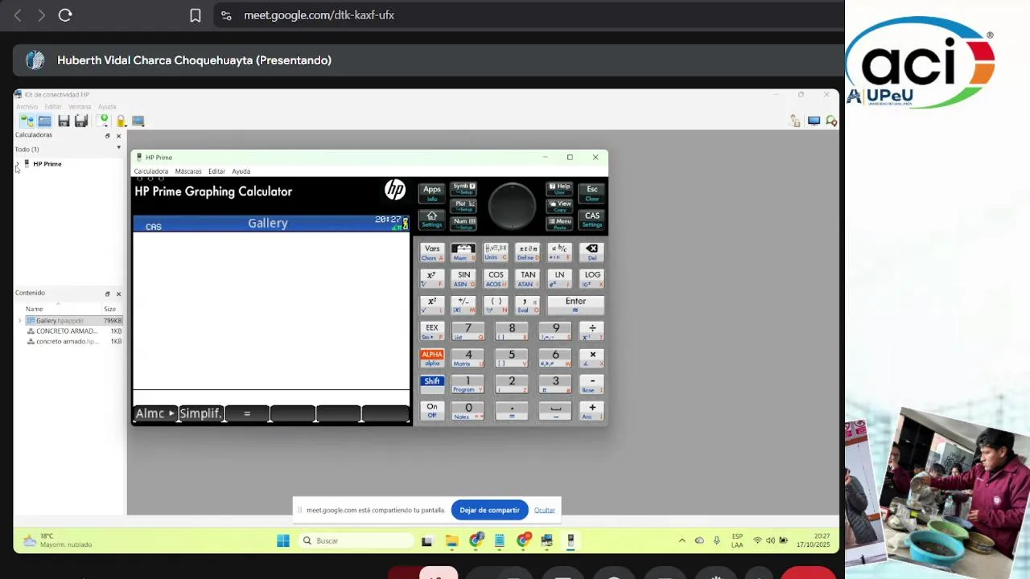
Task: Open the Todo (1) filter dropdown arrow
Action: (118, 148)
